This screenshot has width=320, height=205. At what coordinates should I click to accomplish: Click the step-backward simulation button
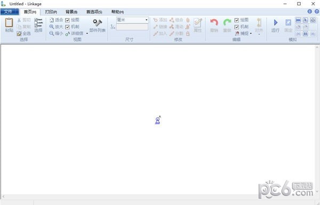298,34
